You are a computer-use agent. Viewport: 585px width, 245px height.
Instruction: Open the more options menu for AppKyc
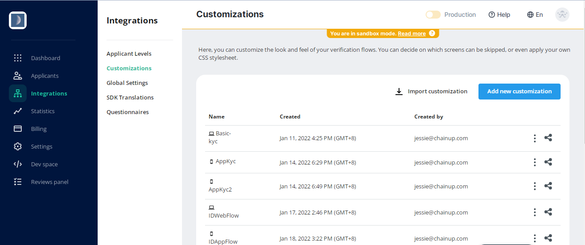535,162
